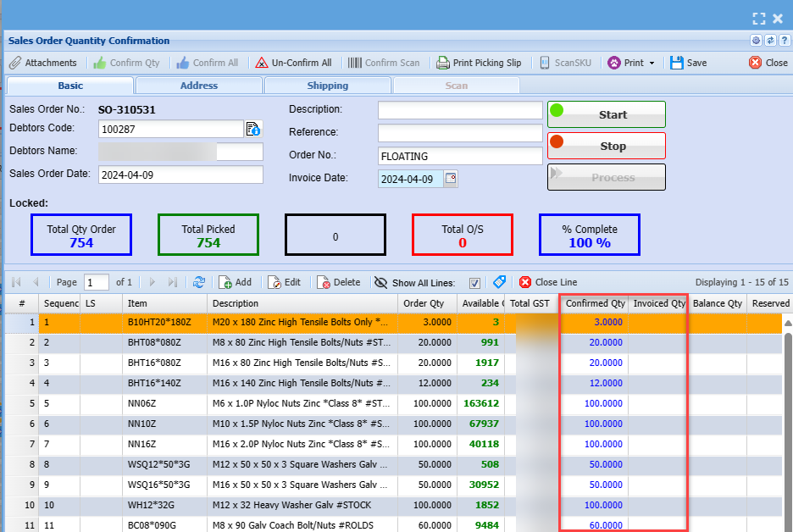The width and height of the screenshot is (793, 532).
Task: Switch to the Shipping tab
Action: point(328,86)
